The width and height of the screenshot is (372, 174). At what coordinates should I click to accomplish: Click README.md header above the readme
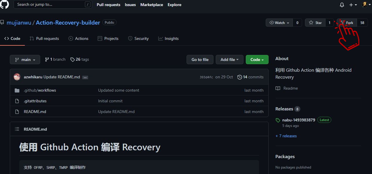pyautogui.click(x=35, y=129)
